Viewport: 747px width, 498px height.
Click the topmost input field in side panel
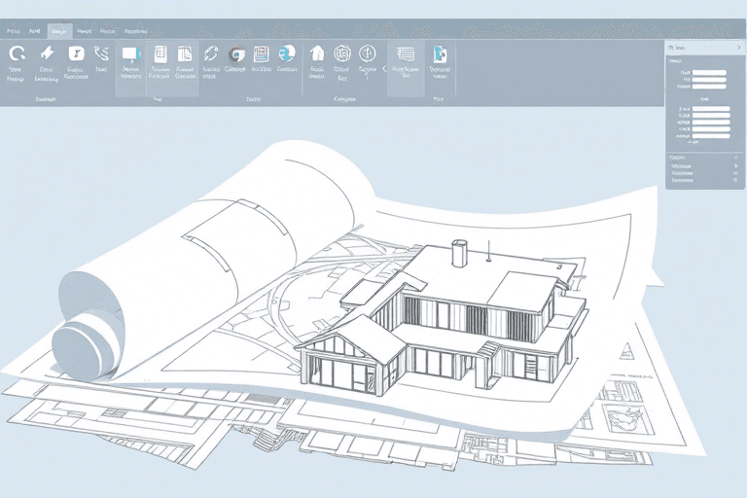(x=711, y=72)
